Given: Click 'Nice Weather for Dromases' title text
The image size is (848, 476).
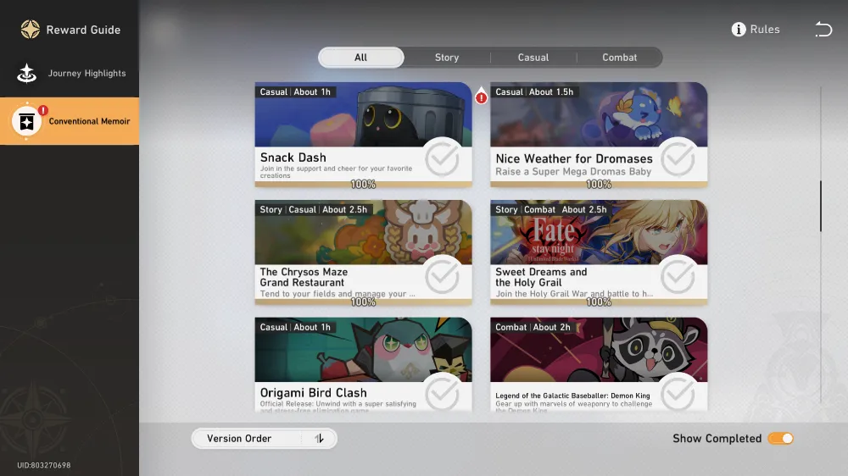Looking at the screenshot, I should 574,158.
